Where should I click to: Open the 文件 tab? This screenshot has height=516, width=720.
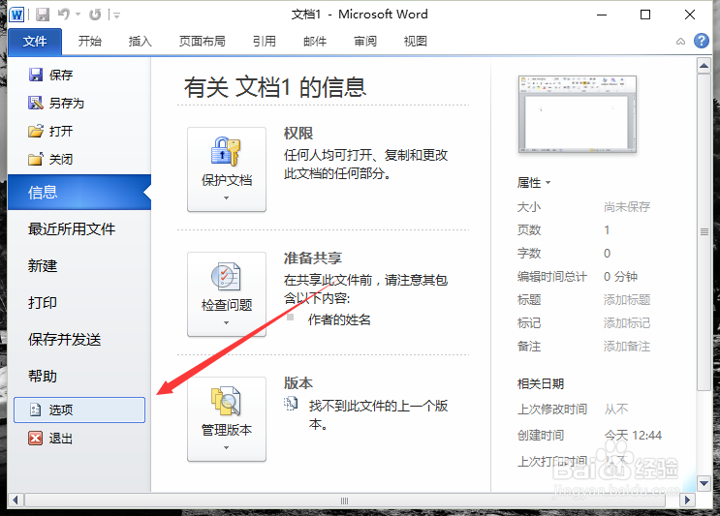[x=35, y=42]
